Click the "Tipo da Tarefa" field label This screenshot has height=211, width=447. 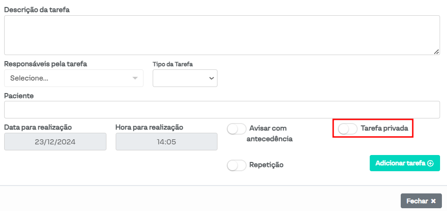coord(173,64)
